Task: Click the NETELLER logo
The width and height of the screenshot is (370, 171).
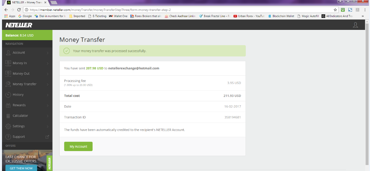Action: pos(19,25)
